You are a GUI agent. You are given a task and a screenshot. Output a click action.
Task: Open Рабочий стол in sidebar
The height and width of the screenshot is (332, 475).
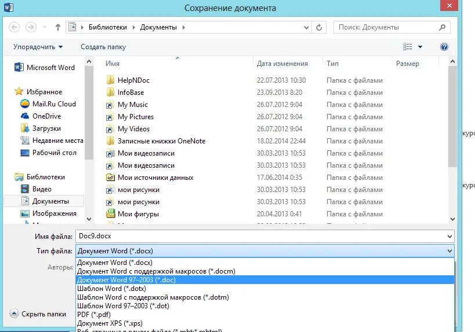[49, 153]
